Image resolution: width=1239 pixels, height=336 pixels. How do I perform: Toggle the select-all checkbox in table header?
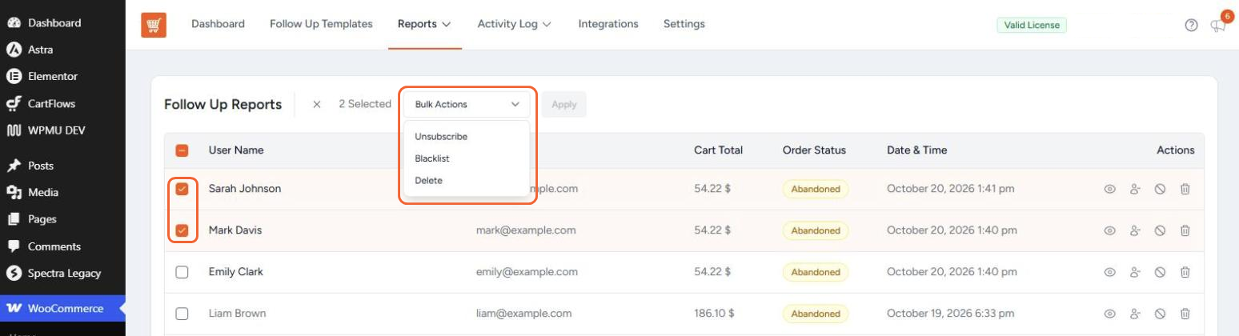[182, 150]
